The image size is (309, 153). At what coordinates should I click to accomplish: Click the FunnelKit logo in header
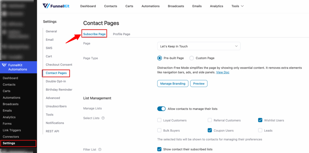point(56,6)
